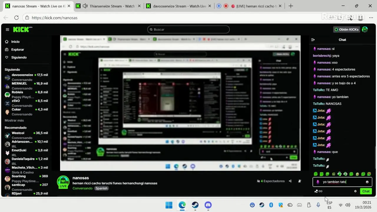Click username TaToRc on TE AMO message
This screenshot has width=377, height=212.
(x=319, y=90)
